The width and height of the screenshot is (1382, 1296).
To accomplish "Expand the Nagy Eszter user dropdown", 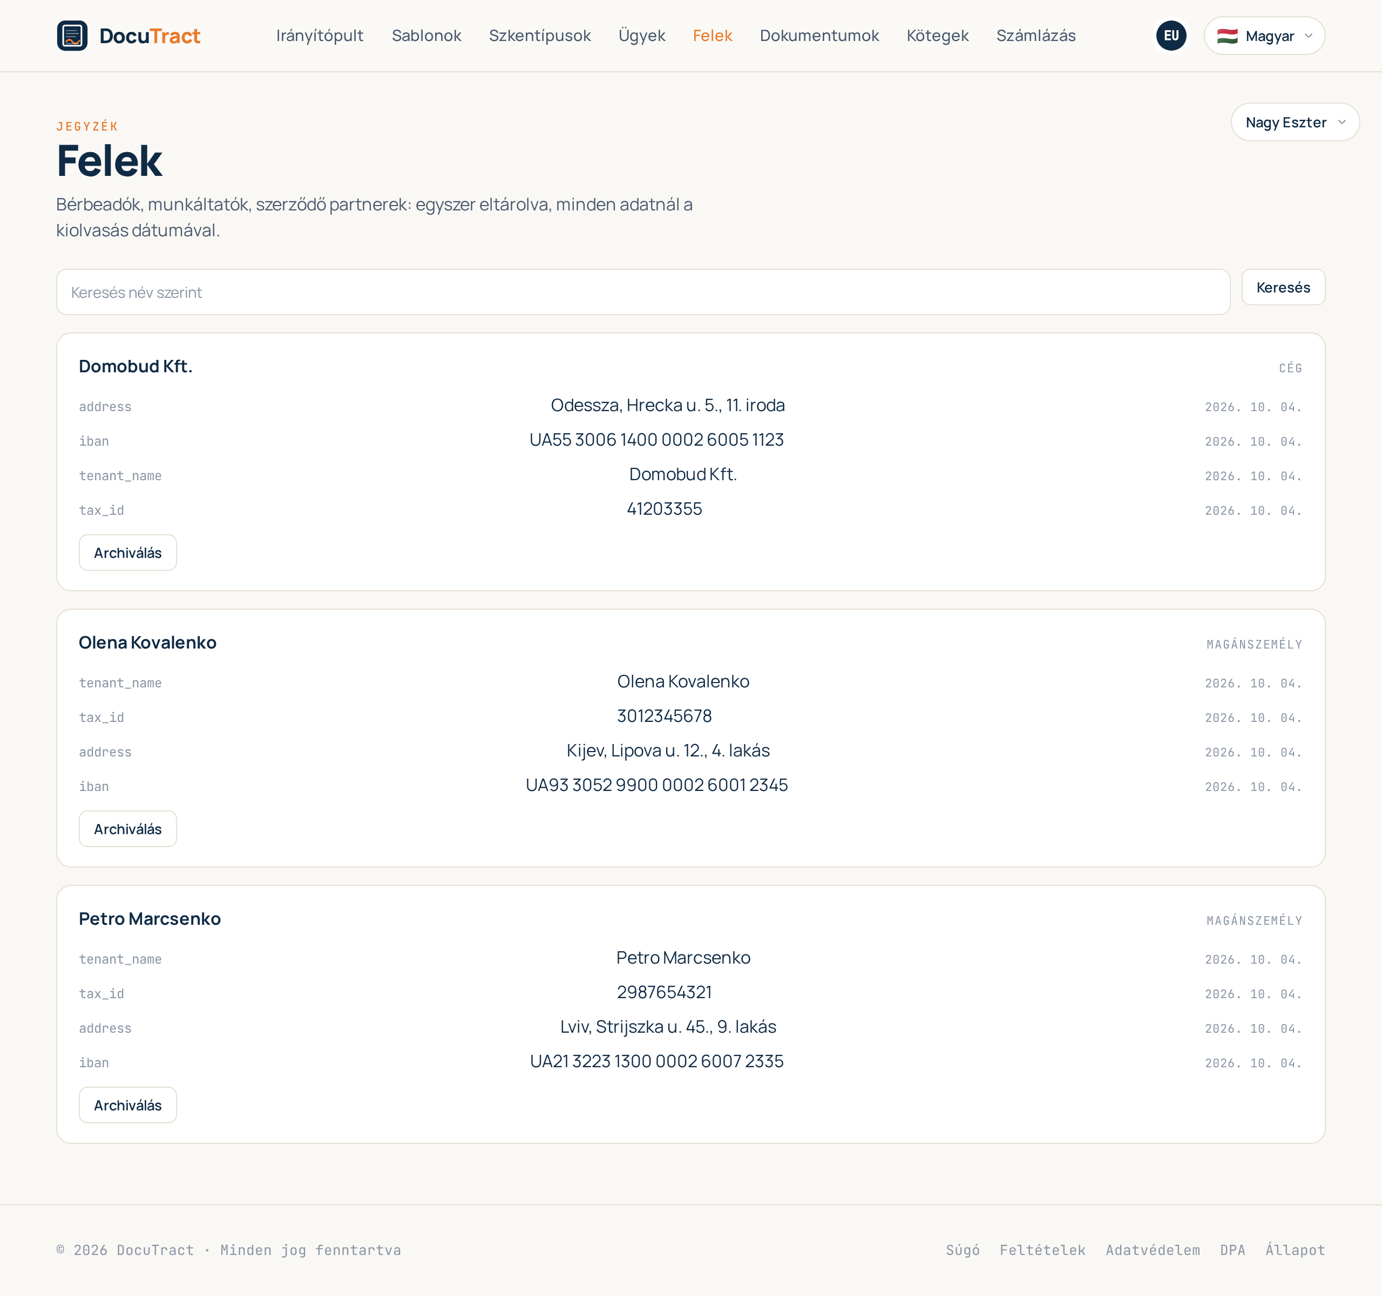I will [1295, 122].
